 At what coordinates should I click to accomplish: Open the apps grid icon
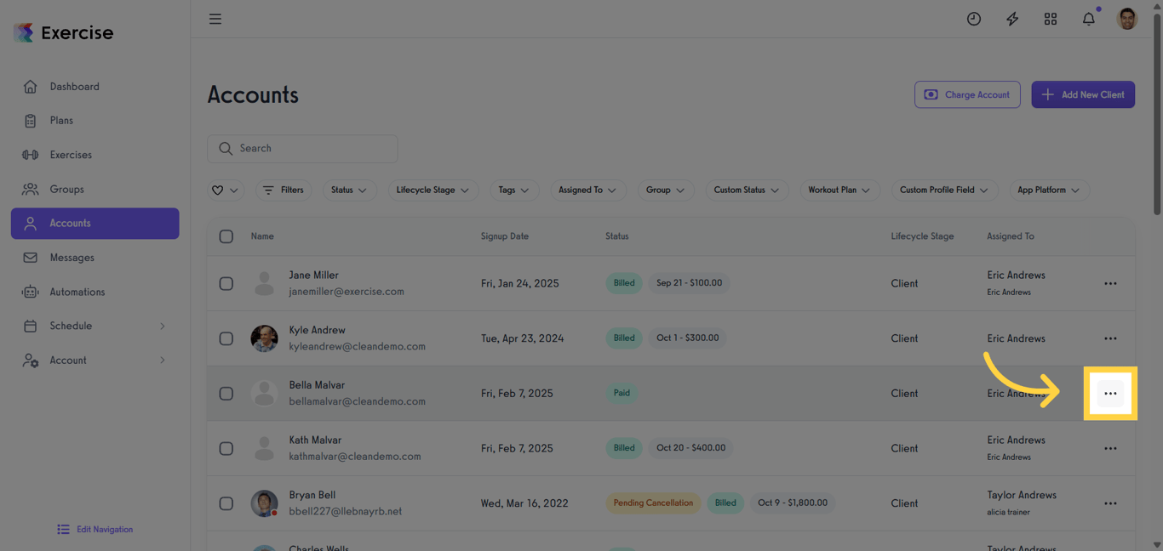pos(1051,19)
